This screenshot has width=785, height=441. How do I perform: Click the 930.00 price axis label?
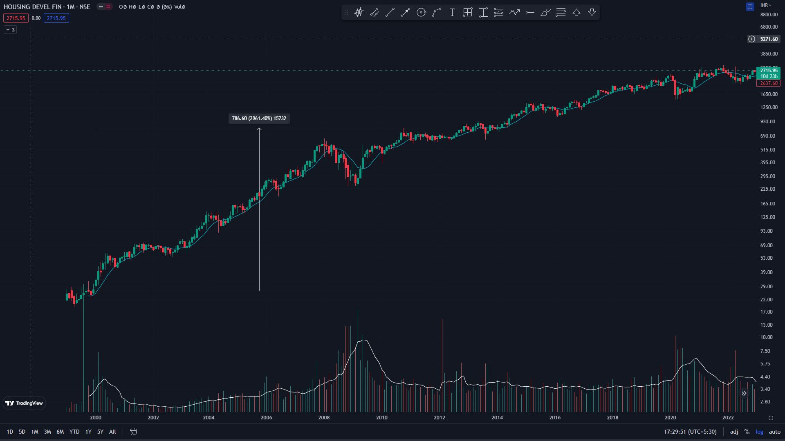pos(768,122)
